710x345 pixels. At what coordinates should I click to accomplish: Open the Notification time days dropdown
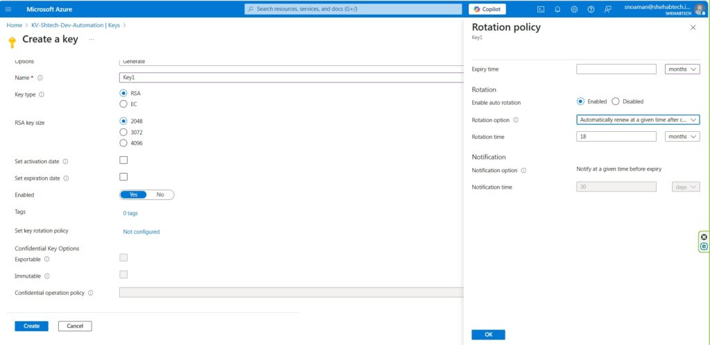click(x=686, y=187)
